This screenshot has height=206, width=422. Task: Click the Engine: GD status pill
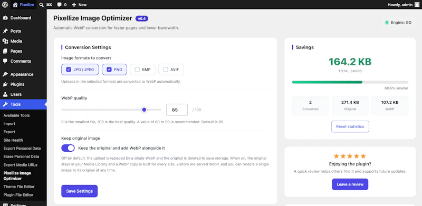coord(398,23)
